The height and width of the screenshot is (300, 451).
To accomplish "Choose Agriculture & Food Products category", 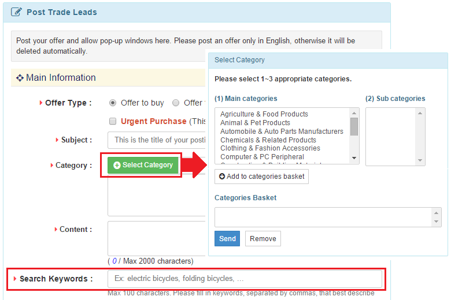I will tap(264, 114).
